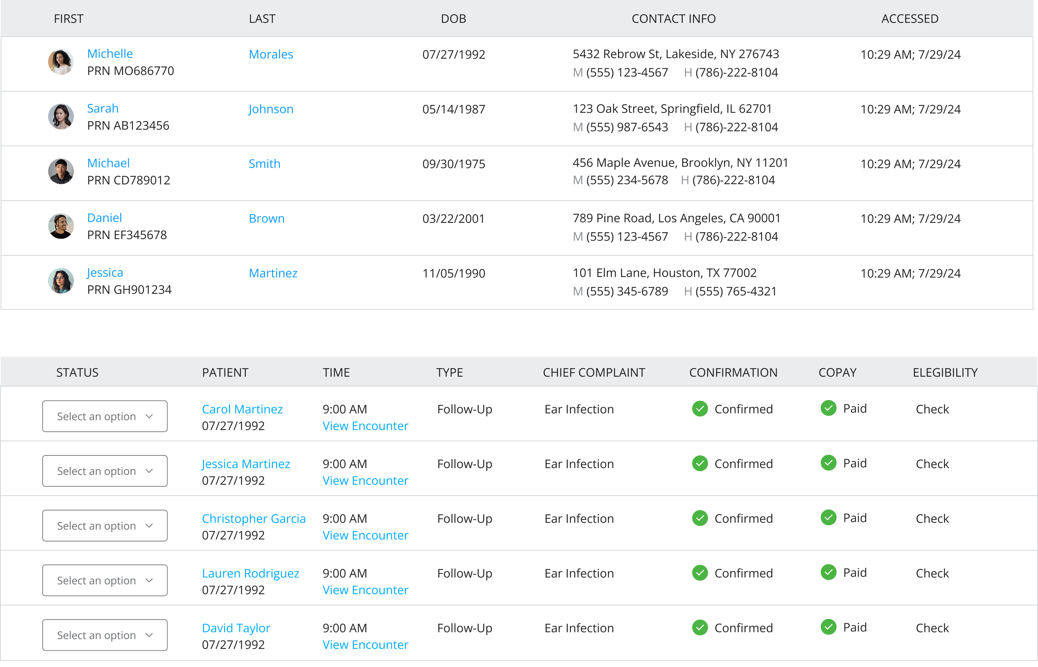Image resolution: width=1038 pixels, height=667 pixels.
Task: Open the Morales last name link
Action: pos(271,54)
